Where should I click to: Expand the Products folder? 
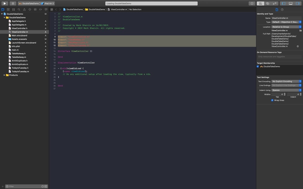pos(4,75)
